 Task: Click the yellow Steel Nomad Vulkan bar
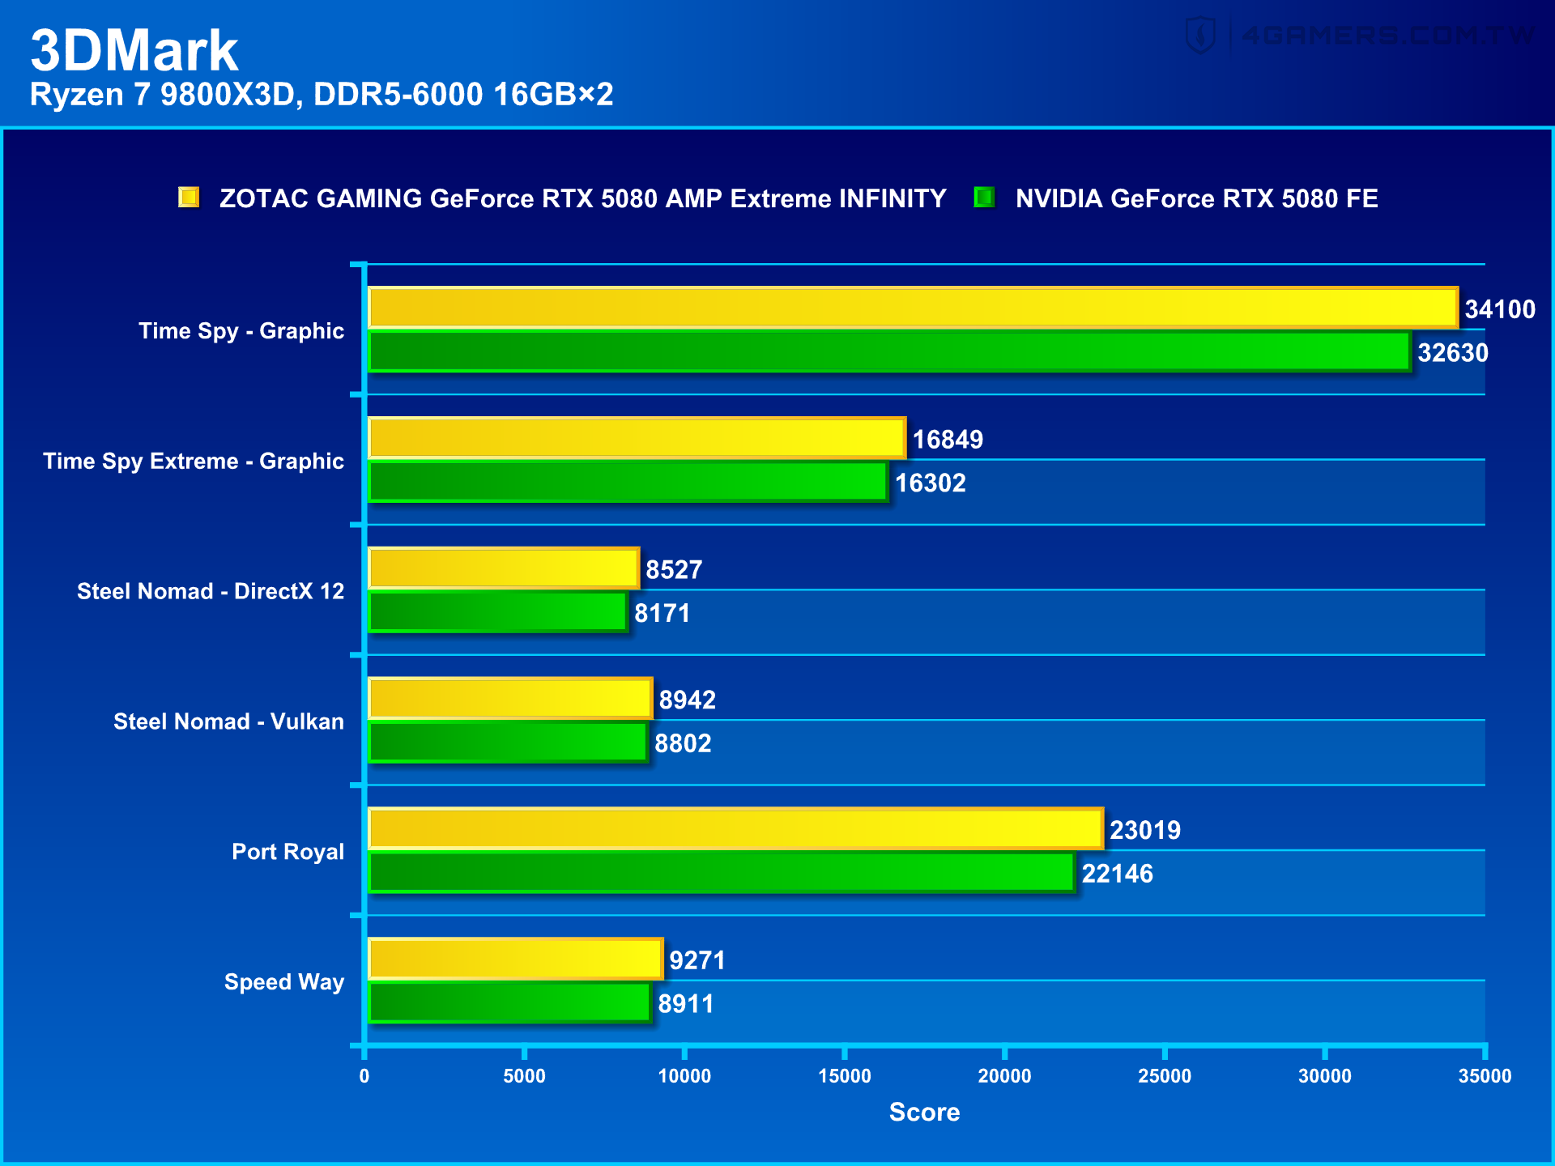pyautogui.click(x=510, y=699)
